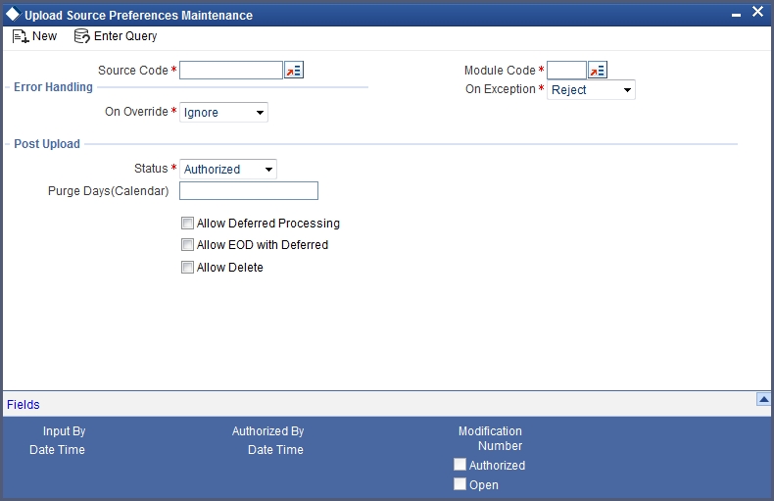
Task: Click the Enter Query toolbar label
Action: pos(125,36)
